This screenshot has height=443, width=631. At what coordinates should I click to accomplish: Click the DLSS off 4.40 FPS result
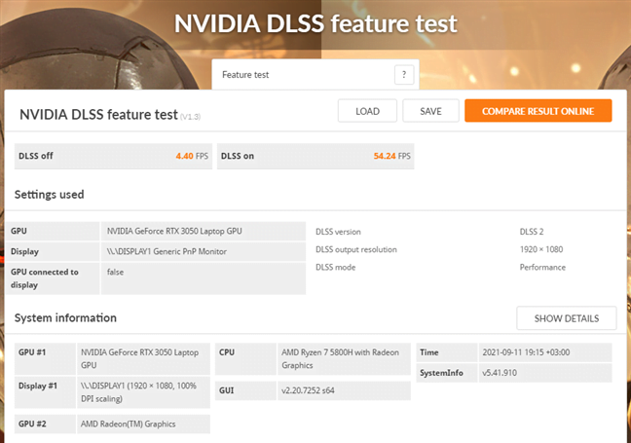tap(113, 156)
